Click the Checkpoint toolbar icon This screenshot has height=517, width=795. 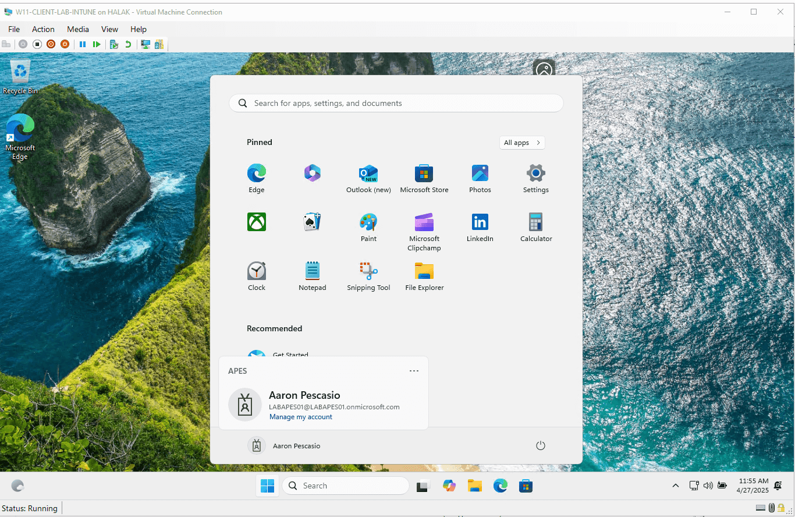pyautogui.click(x=114, y=44)
